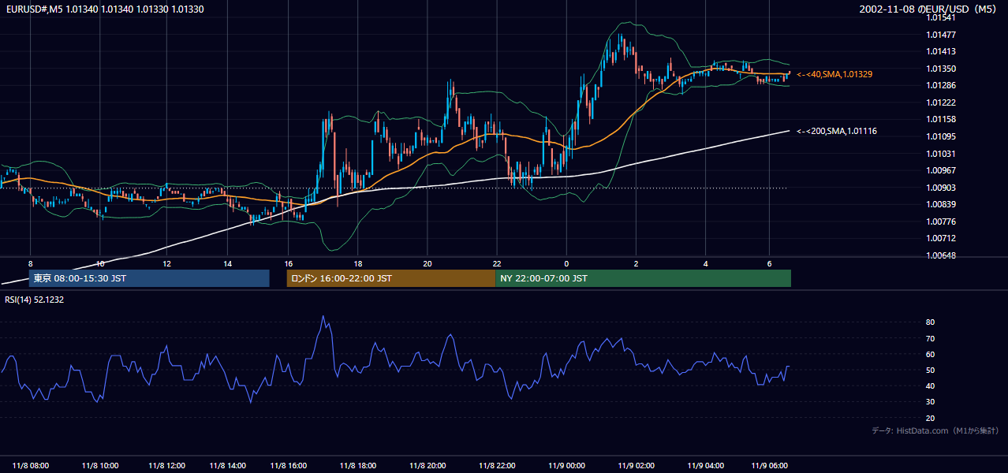Click price axis value 1.00967
The width and height of the screenshot is (1008, 473).
point(942,170)
